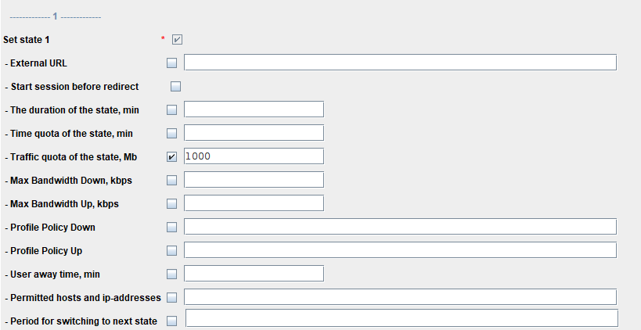Focus the duration of the state field
This screenshot has width=641, height=330.
(x=254, y=109)
